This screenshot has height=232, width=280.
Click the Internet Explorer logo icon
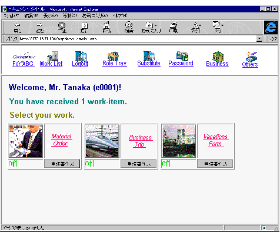[271, 28]
